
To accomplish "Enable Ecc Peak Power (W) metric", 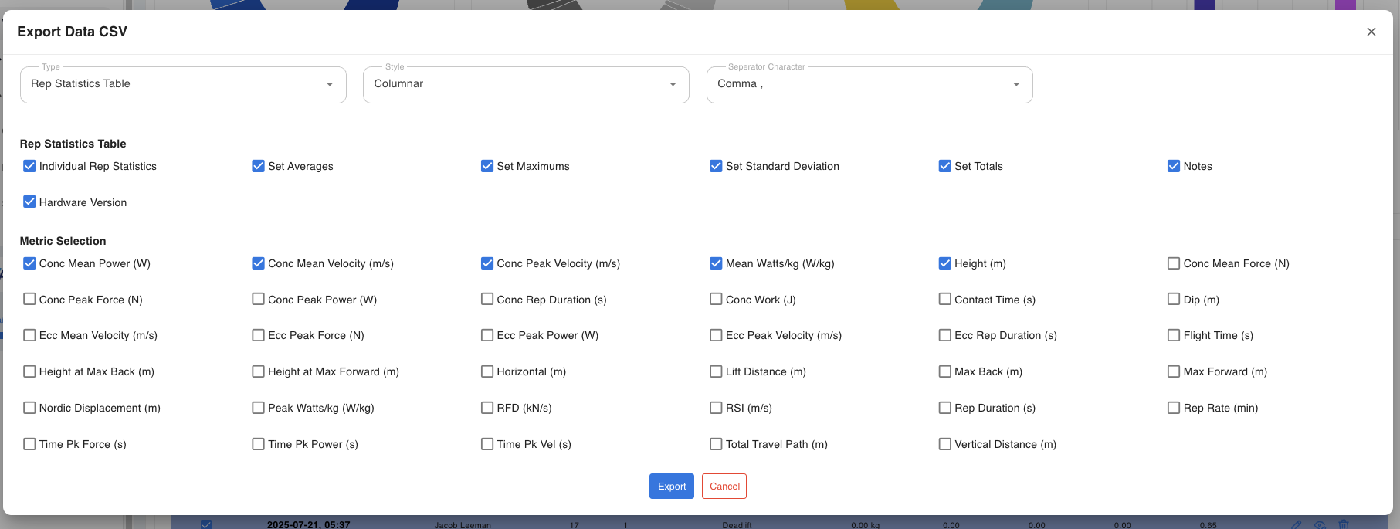I will point(487,335).
